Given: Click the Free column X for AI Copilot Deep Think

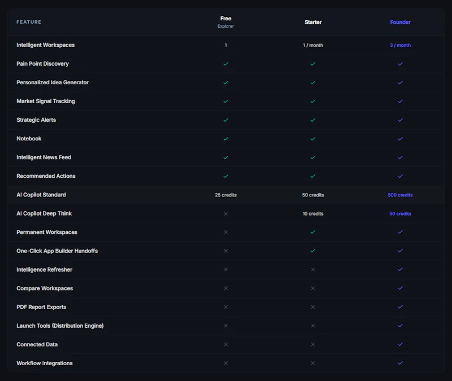Looking at the screenshot, I should point(225,214).
